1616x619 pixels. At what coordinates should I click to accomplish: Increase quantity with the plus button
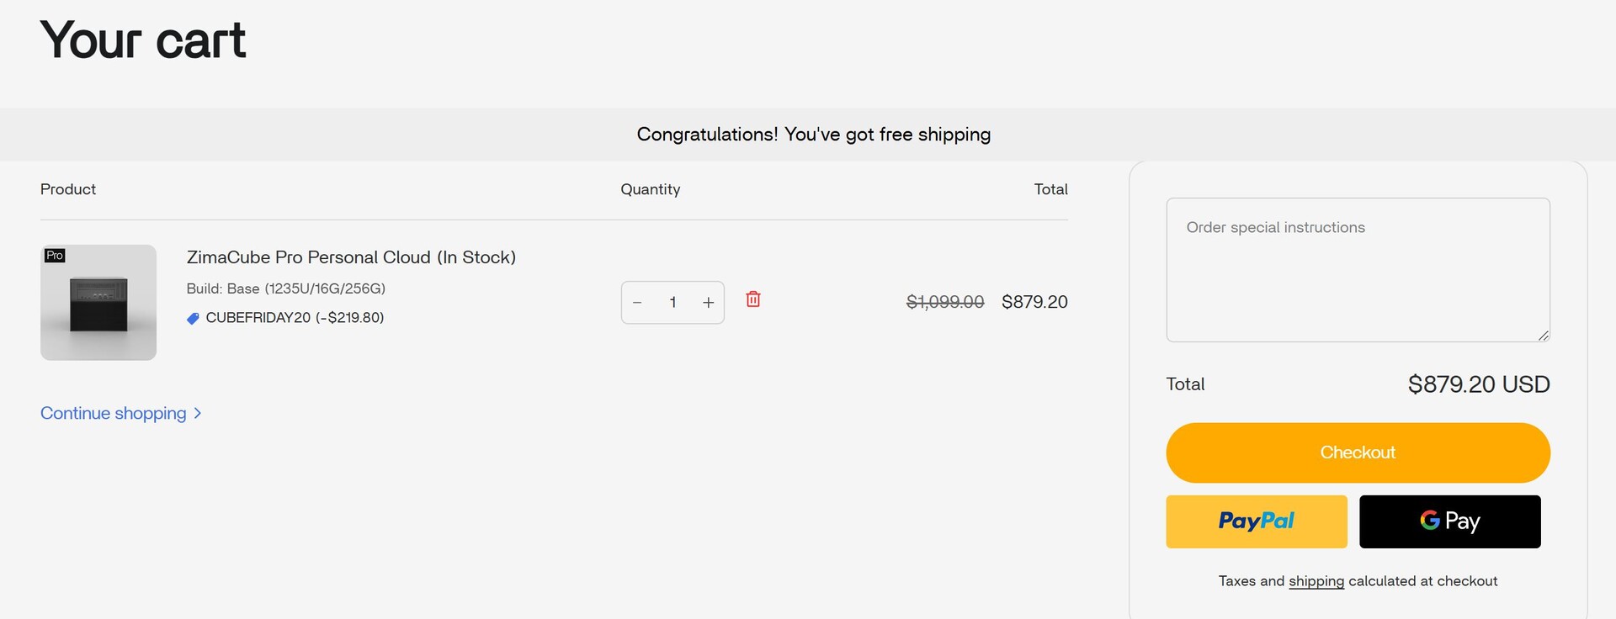pos(709,303)
